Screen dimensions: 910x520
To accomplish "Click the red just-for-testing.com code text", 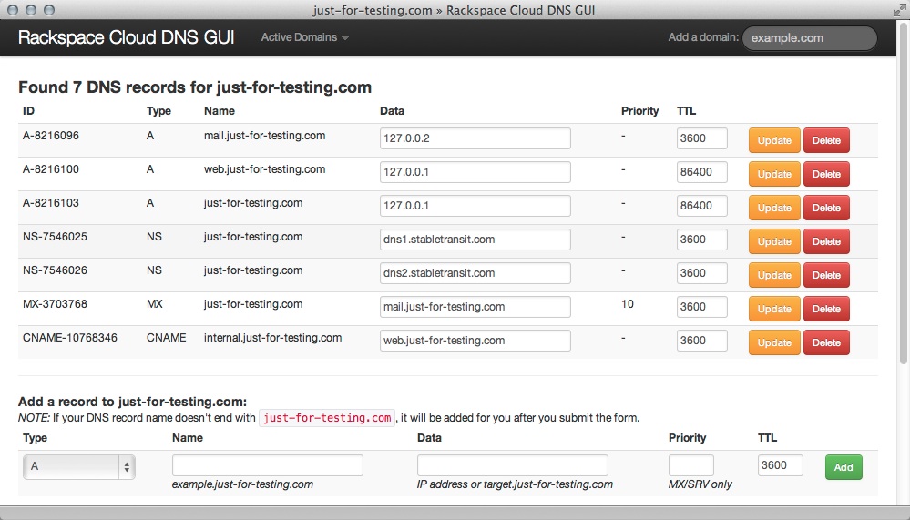I will [327, 418].
